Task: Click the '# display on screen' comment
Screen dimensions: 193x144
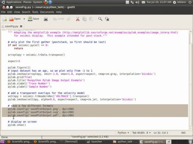Action: 22,122
